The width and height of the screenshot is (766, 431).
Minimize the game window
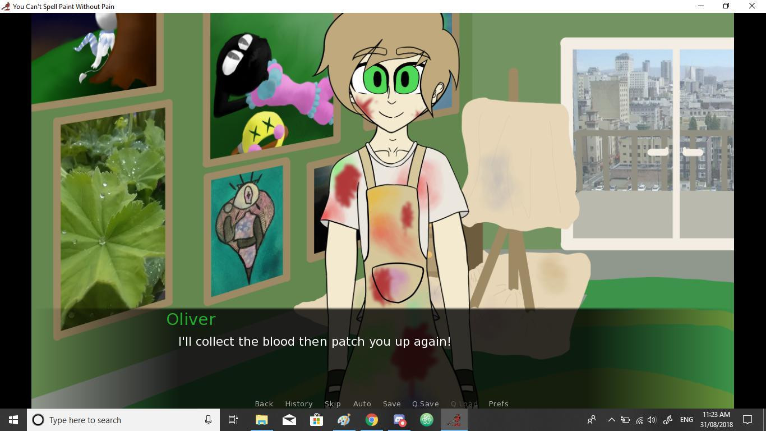pyautogui.click(x=701, y=6)
